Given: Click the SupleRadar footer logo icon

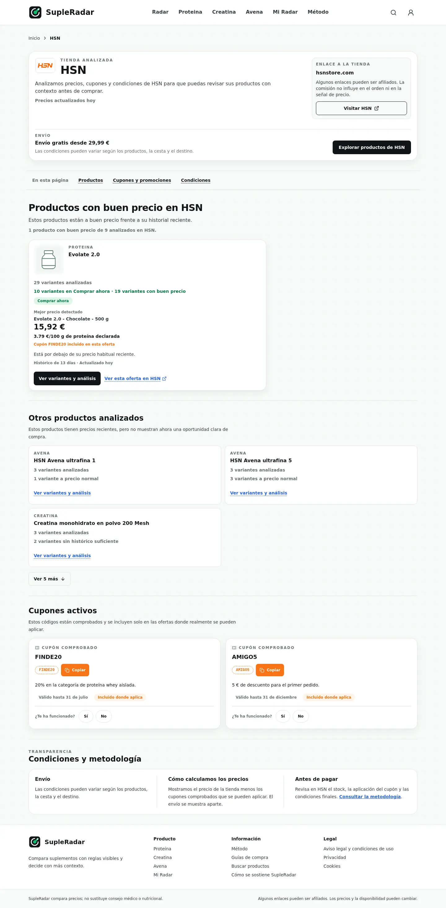Looking at the screenshot, I should [x=34, y=842].
